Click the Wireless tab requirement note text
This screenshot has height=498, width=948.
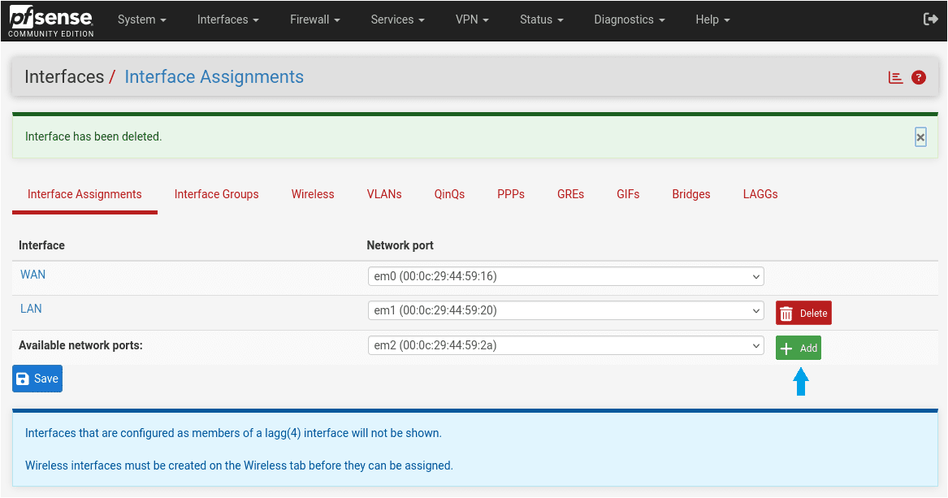pos(239,466)
